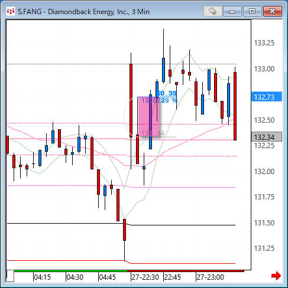Minimize the S.FANG chart window
Viewport: 288px width, 288px height.
click(x=232, y=11)
